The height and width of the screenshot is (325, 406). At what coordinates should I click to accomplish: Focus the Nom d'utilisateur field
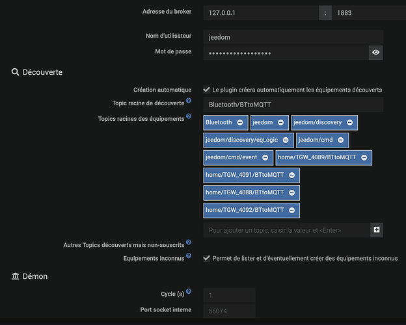pos(293,38)
